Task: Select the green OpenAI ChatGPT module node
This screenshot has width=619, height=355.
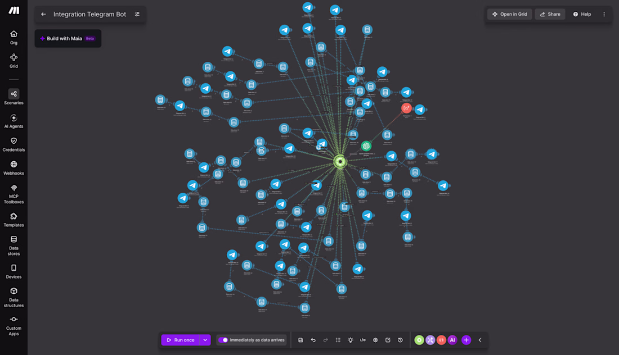Action: click(366, 146)
